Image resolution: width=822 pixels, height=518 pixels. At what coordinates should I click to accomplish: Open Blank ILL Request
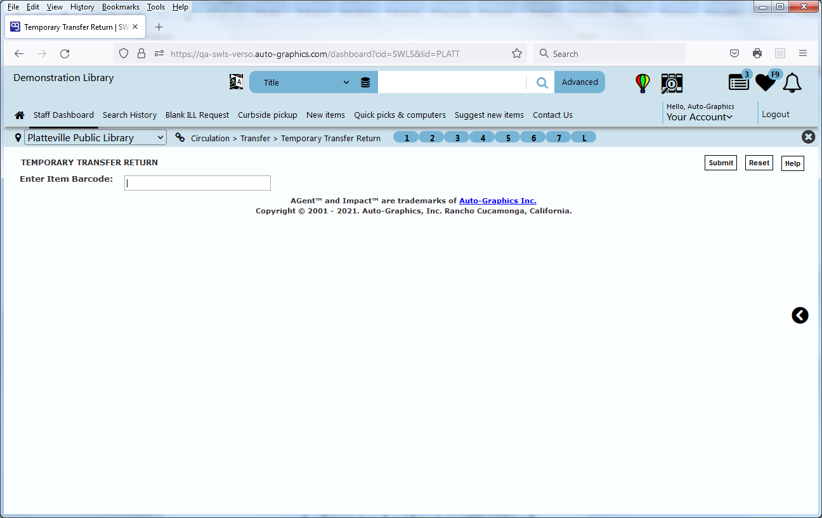click(x=197, y=115)
